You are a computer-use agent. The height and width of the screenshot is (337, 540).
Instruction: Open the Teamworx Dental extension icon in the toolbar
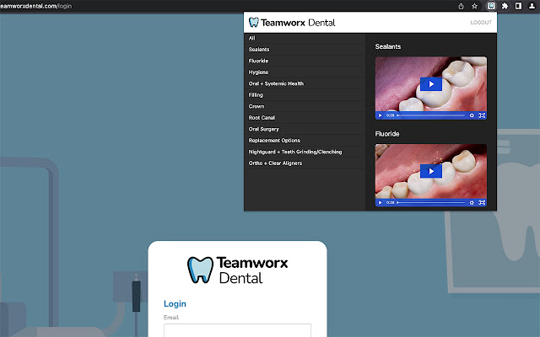pyautogui.click(x=491, y=6)
